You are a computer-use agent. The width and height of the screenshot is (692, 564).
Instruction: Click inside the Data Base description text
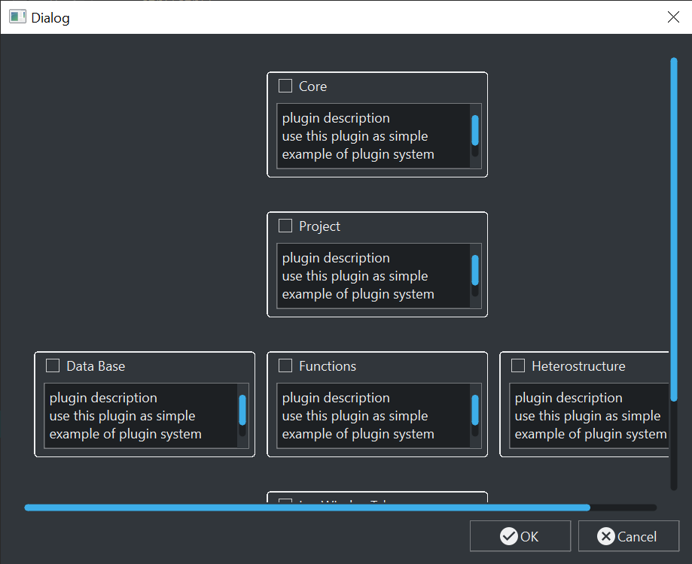click(141, 416)
